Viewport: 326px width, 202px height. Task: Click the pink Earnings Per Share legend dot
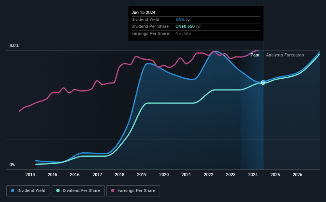[x=113, y=190]
